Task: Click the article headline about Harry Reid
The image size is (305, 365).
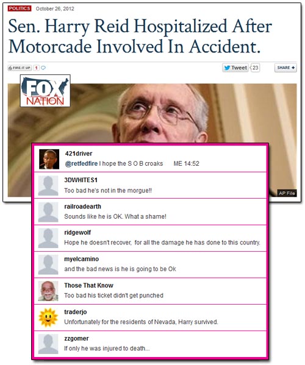Action: (x=140, y=36)
